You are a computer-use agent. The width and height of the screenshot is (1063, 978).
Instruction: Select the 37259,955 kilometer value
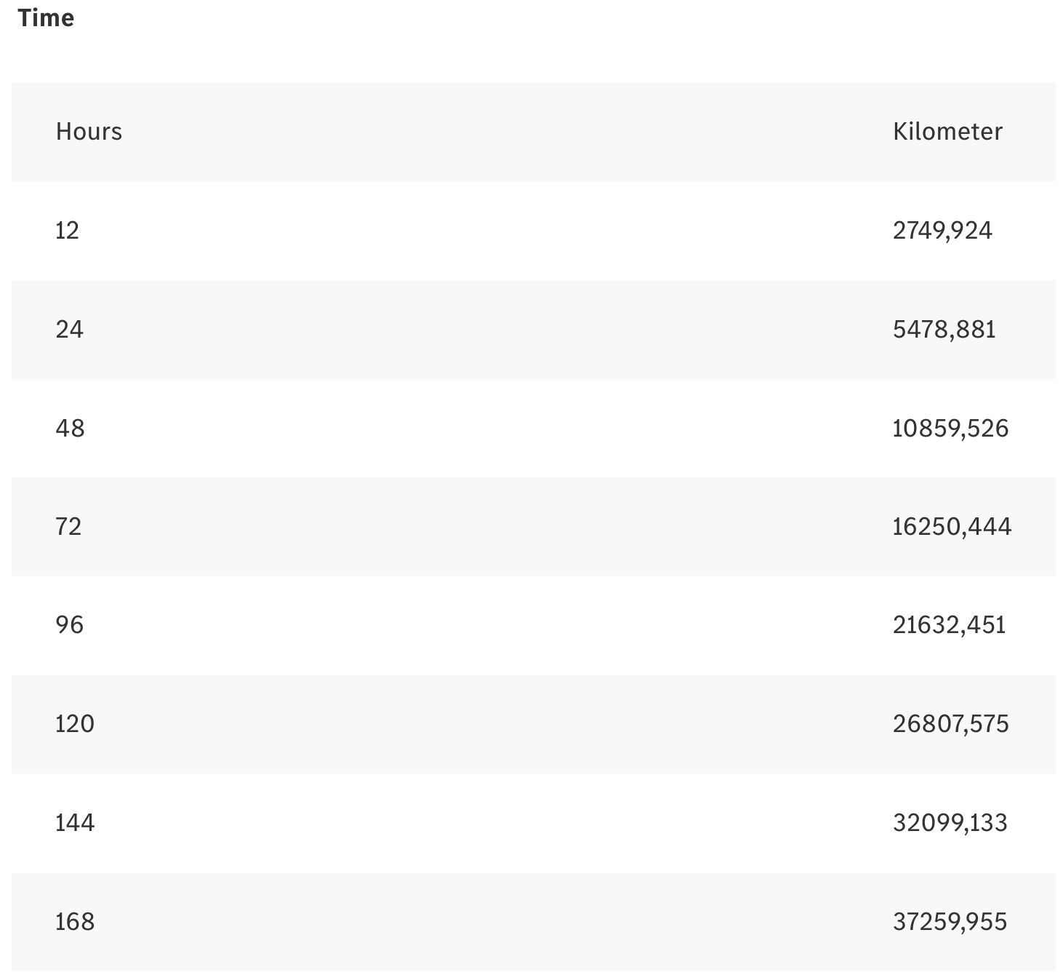click(x=950, y=922)
